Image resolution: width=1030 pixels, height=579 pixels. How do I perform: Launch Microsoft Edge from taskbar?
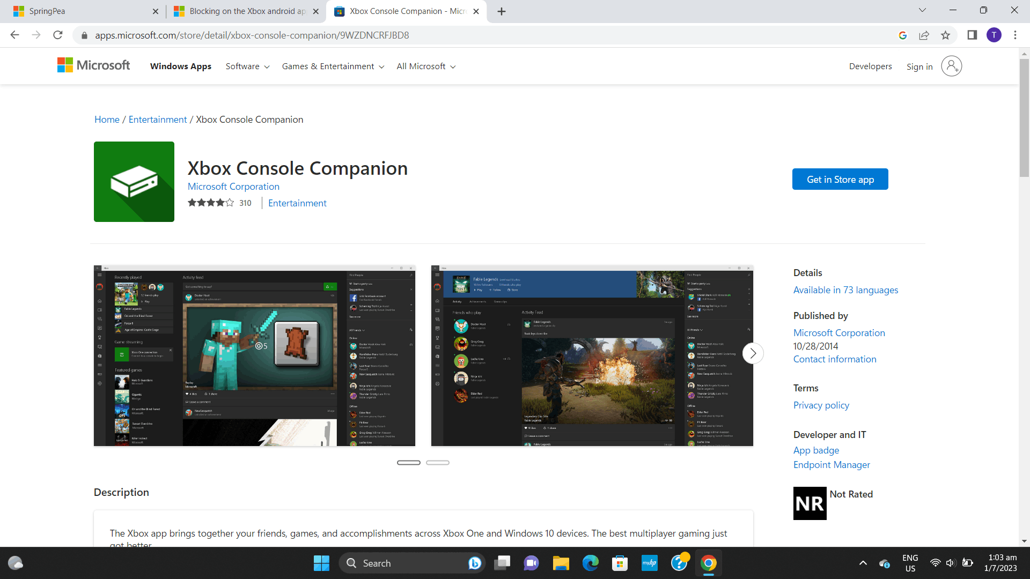(591, 563)
